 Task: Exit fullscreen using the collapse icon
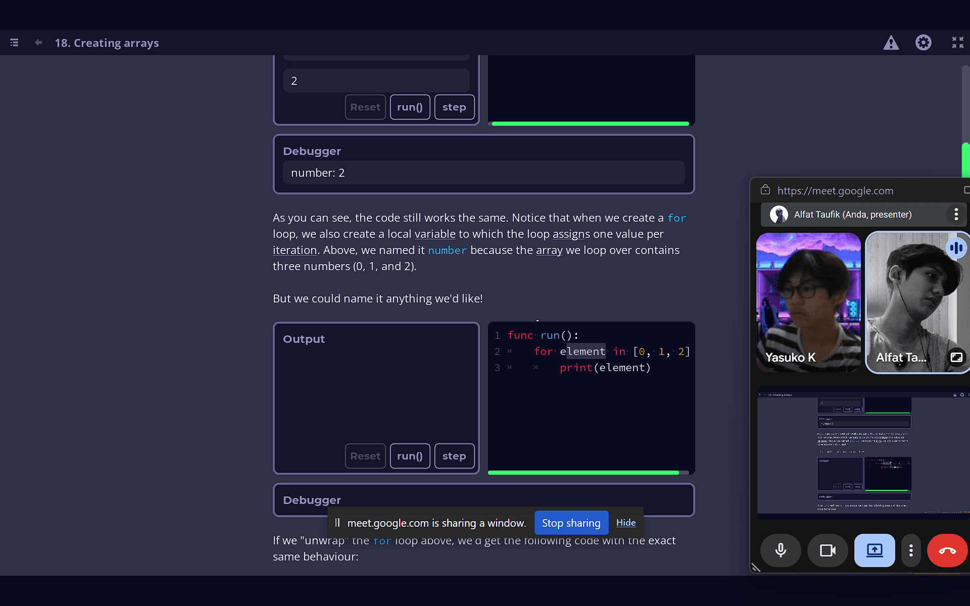(x=957, y=42)
